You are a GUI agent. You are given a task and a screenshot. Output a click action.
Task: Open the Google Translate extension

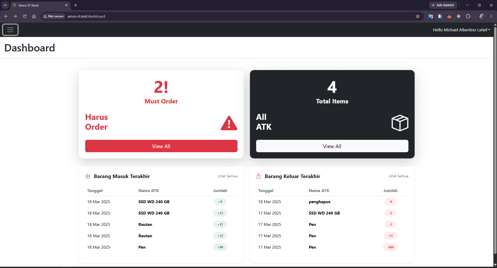coord(431,16)
